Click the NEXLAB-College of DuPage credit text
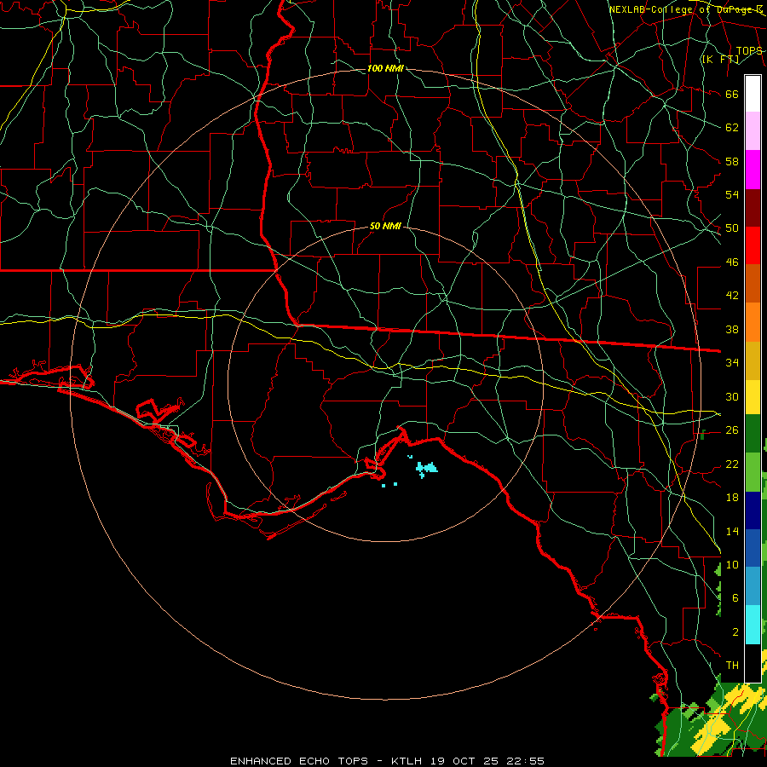This screenshot has height=767, width=767. (686, 9)
